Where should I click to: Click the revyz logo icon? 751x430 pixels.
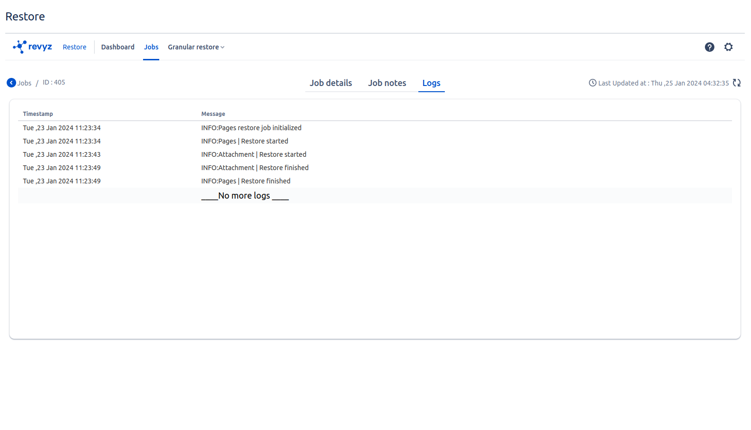click(20, 47)
